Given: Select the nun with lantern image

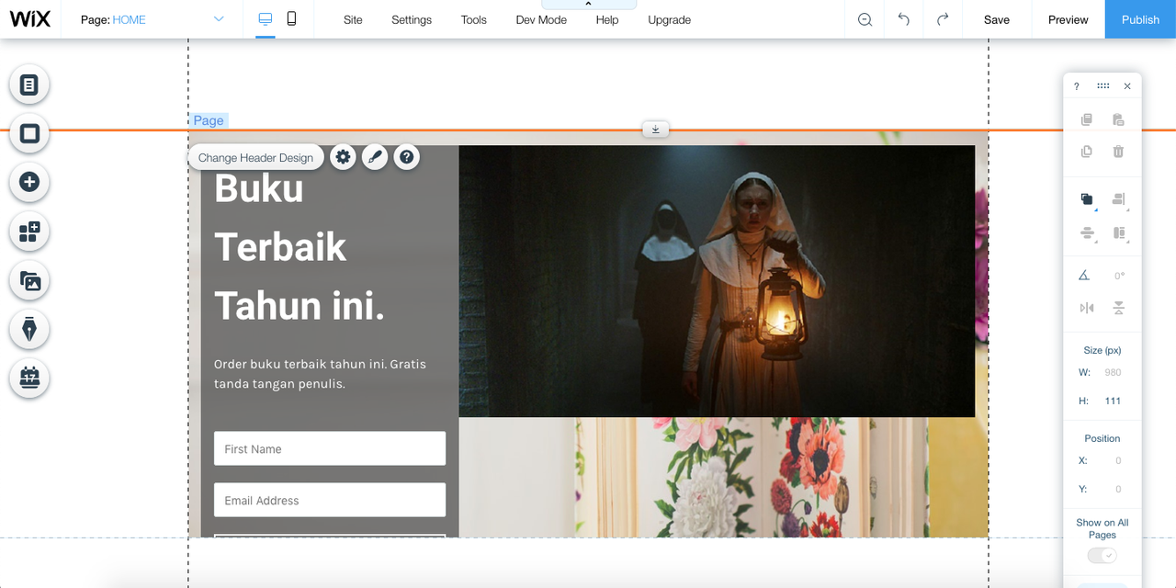Looking at the screenshot, I should [717, 281].
